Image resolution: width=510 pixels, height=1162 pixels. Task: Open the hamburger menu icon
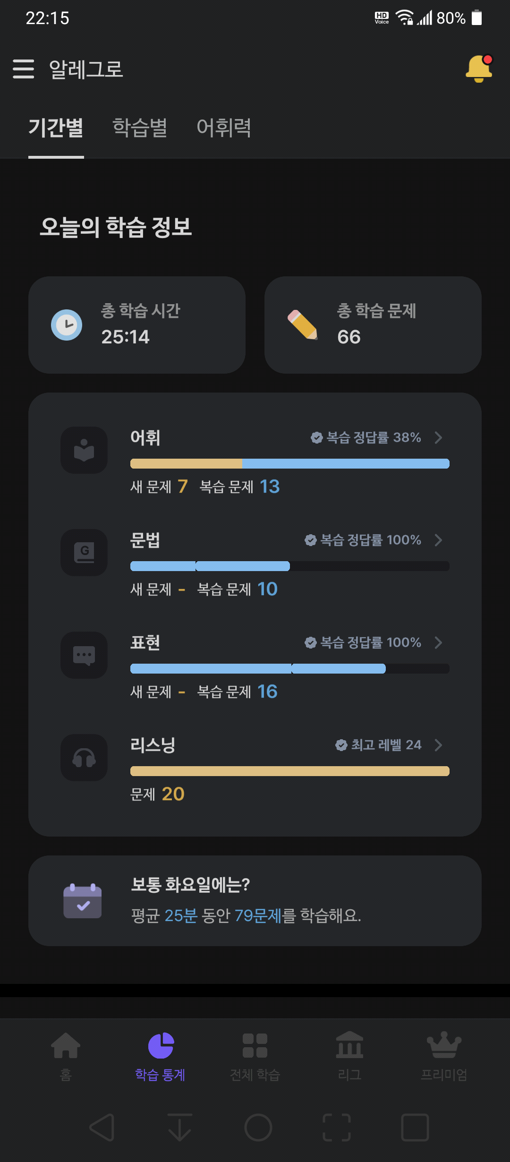pos(23,69)
